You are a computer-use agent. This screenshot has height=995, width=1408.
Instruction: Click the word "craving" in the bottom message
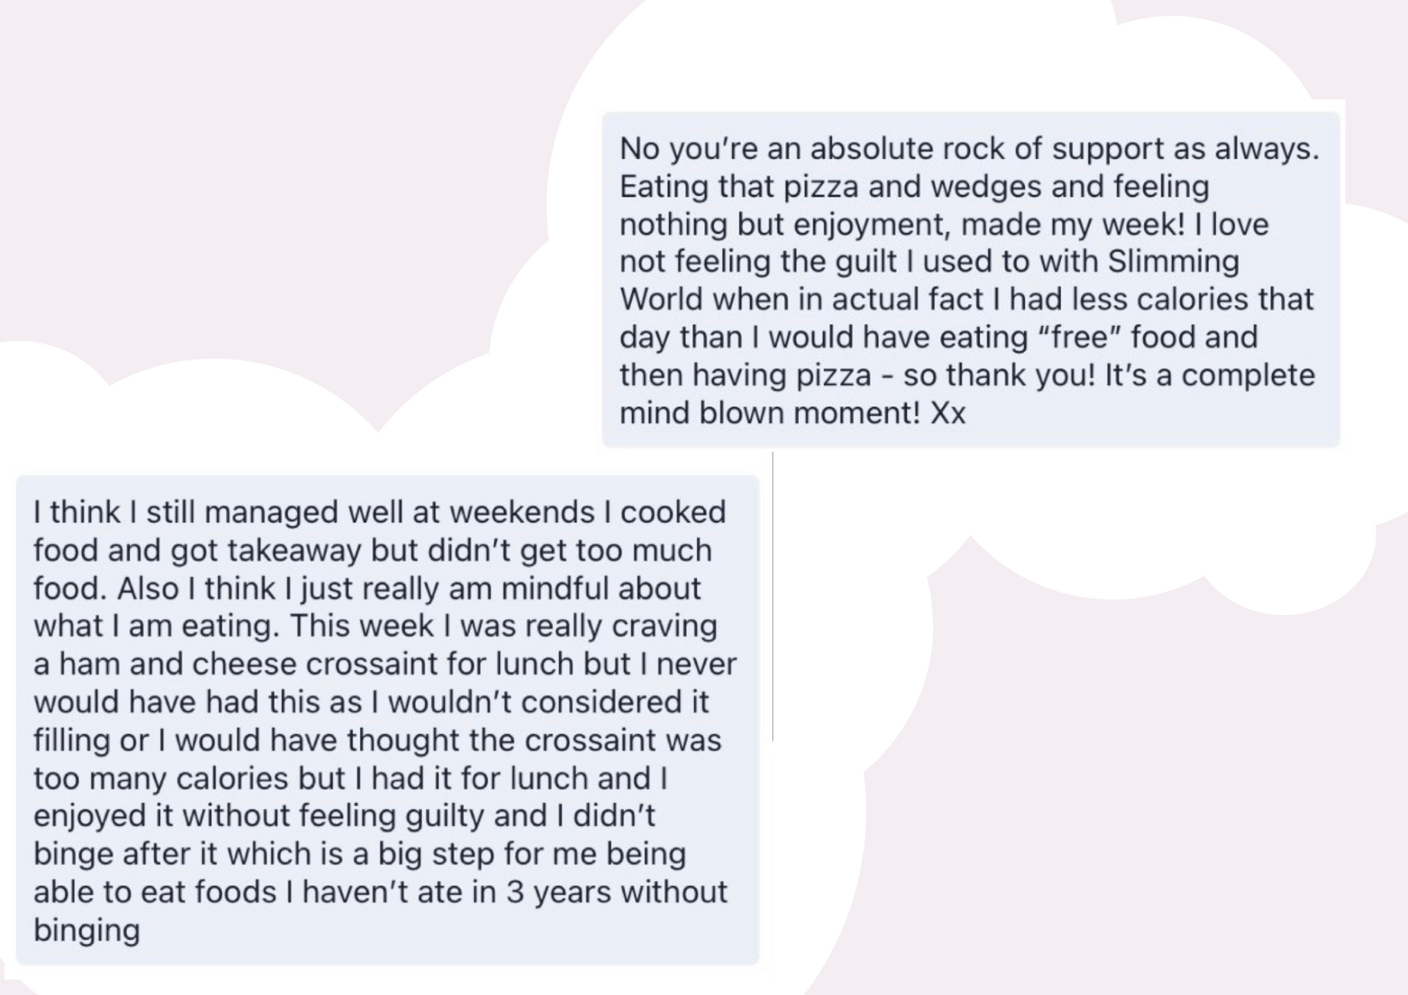point(664,626)
